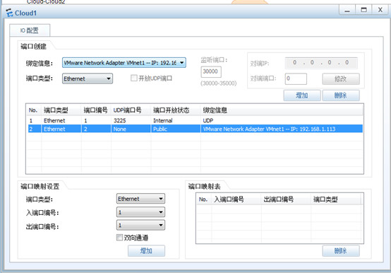This screenshot has height=273, width=391.
Task: Close the Cloud1 window
Action: coord(380,10)
